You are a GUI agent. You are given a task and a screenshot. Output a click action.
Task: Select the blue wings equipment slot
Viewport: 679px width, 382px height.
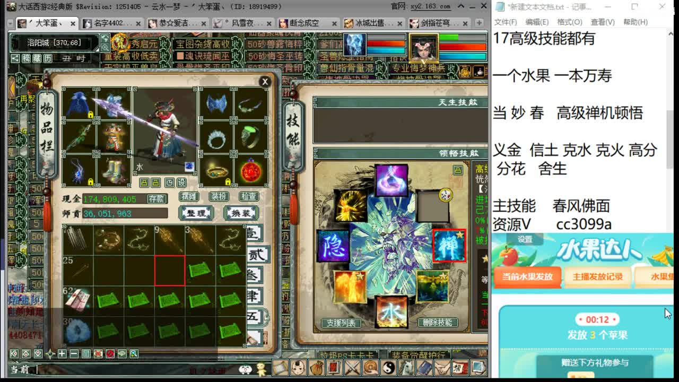tap(216, 103)
